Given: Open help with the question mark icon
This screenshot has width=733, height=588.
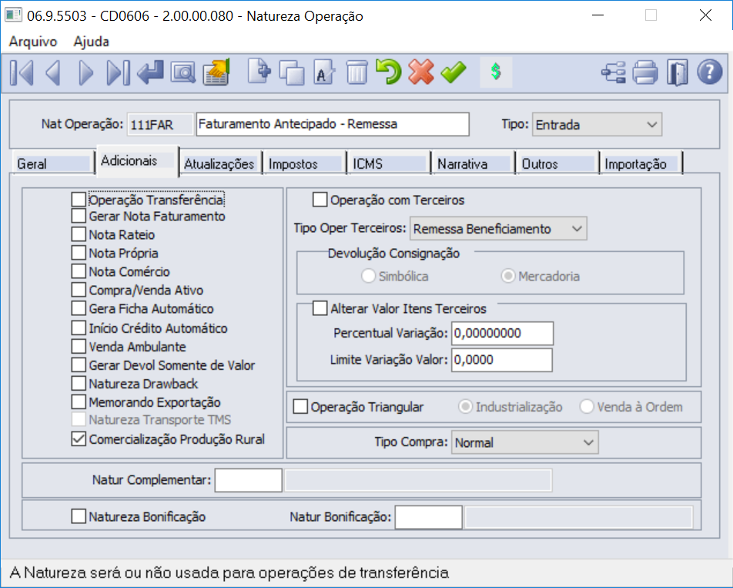Looking at the screenshot, I should (x=710, y=72).
